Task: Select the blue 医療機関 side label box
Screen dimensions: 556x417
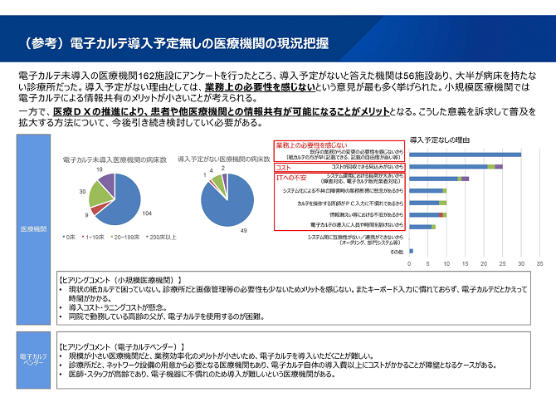Action: [x=33, y=229]
